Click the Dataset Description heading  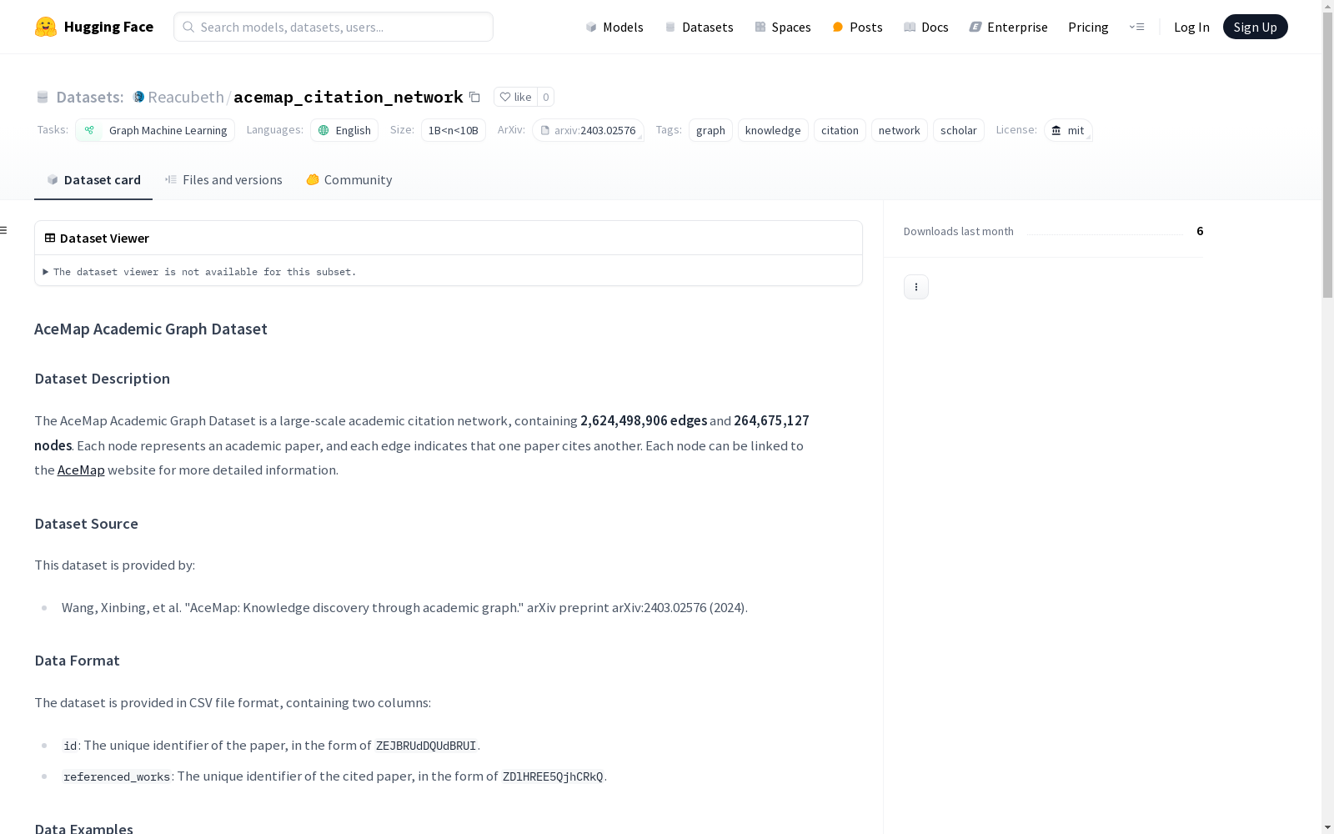click(103, 379)
